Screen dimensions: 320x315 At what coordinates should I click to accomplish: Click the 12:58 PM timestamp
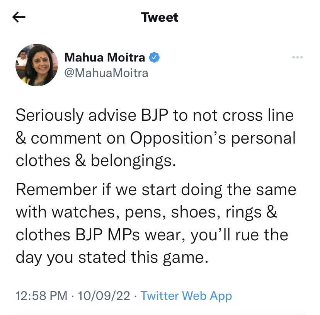42,296
